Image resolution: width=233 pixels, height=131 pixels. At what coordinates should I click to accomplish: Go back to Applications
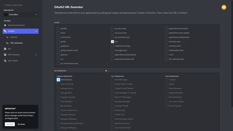click(x=13, y=5)
